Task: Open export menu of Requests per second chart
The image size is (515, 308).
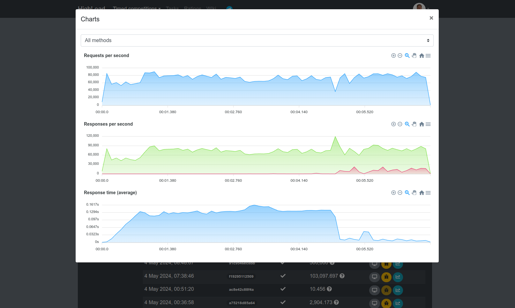Action: click(x=428, y=55)
